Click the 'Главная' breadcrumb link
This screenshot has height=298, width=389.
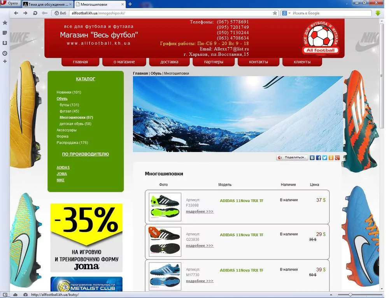(140, 73)
